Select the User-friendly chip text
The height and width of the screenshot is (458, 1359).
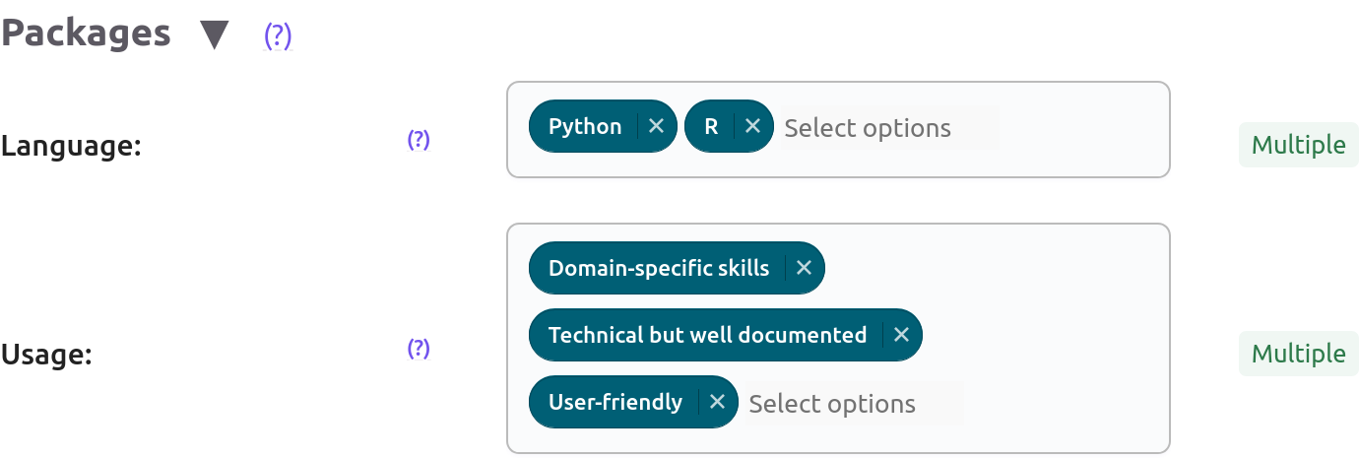(615, 402)
